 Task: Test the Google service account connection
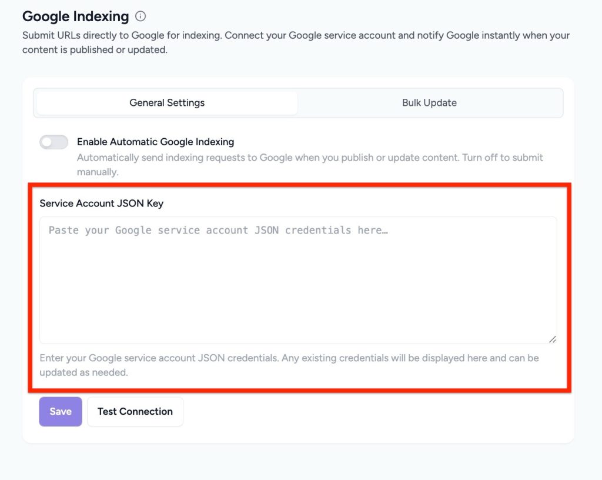coord(135,411)
